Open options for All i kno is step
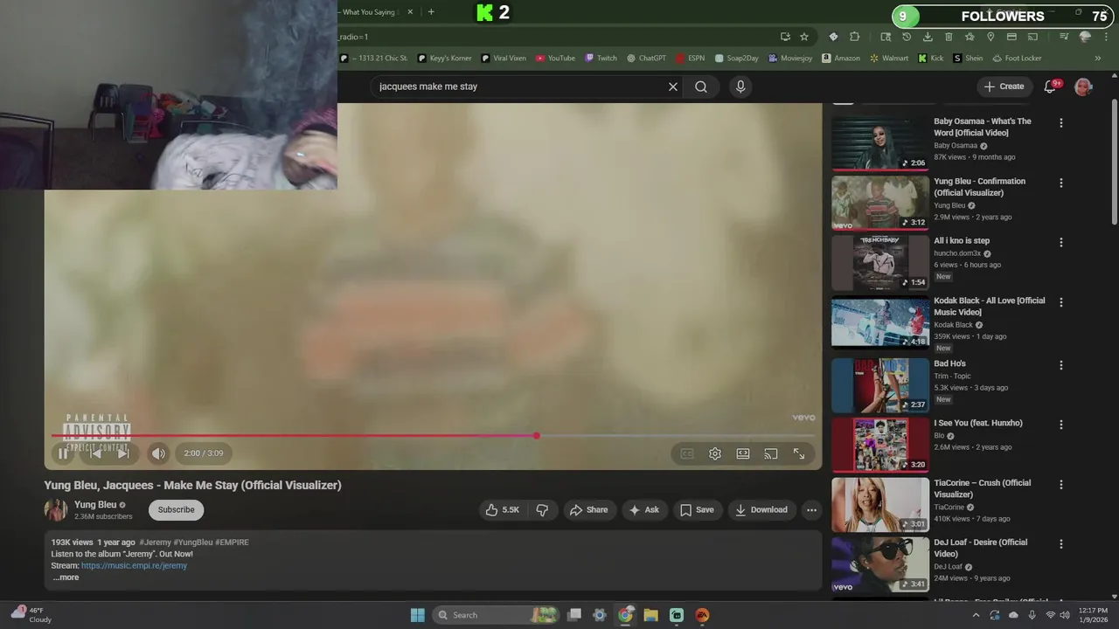Viewport: 1119px width, 629px height. [x=1061, y=243]
